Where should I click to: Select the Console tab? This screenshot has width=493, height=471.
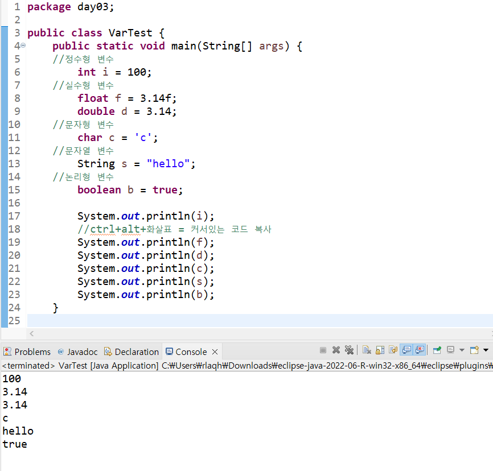pos(191,352)
